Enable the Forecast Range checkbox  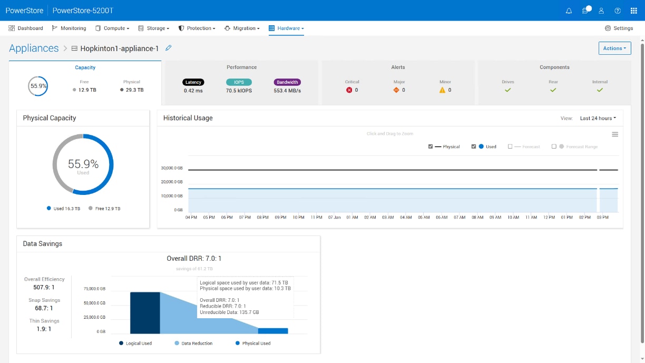554,146
